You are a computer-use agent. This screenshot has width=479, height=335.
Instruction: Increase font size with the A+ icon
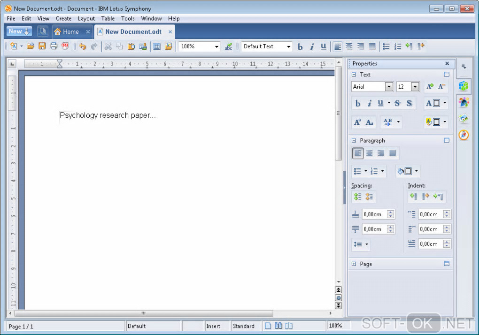(430, 87)
